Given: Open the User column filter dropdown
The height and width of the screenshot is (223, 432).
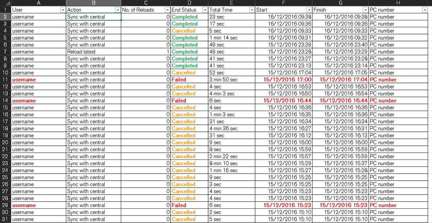Looking at the screenshot, I should point(62,10).
